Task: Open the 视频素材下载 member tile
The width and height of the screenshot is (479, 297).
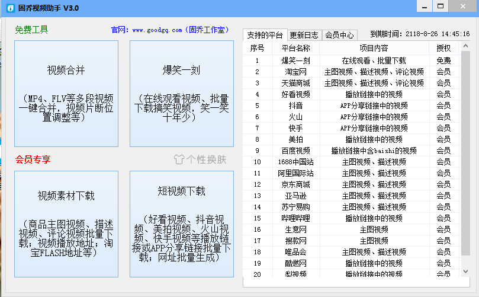Action: 66,224
